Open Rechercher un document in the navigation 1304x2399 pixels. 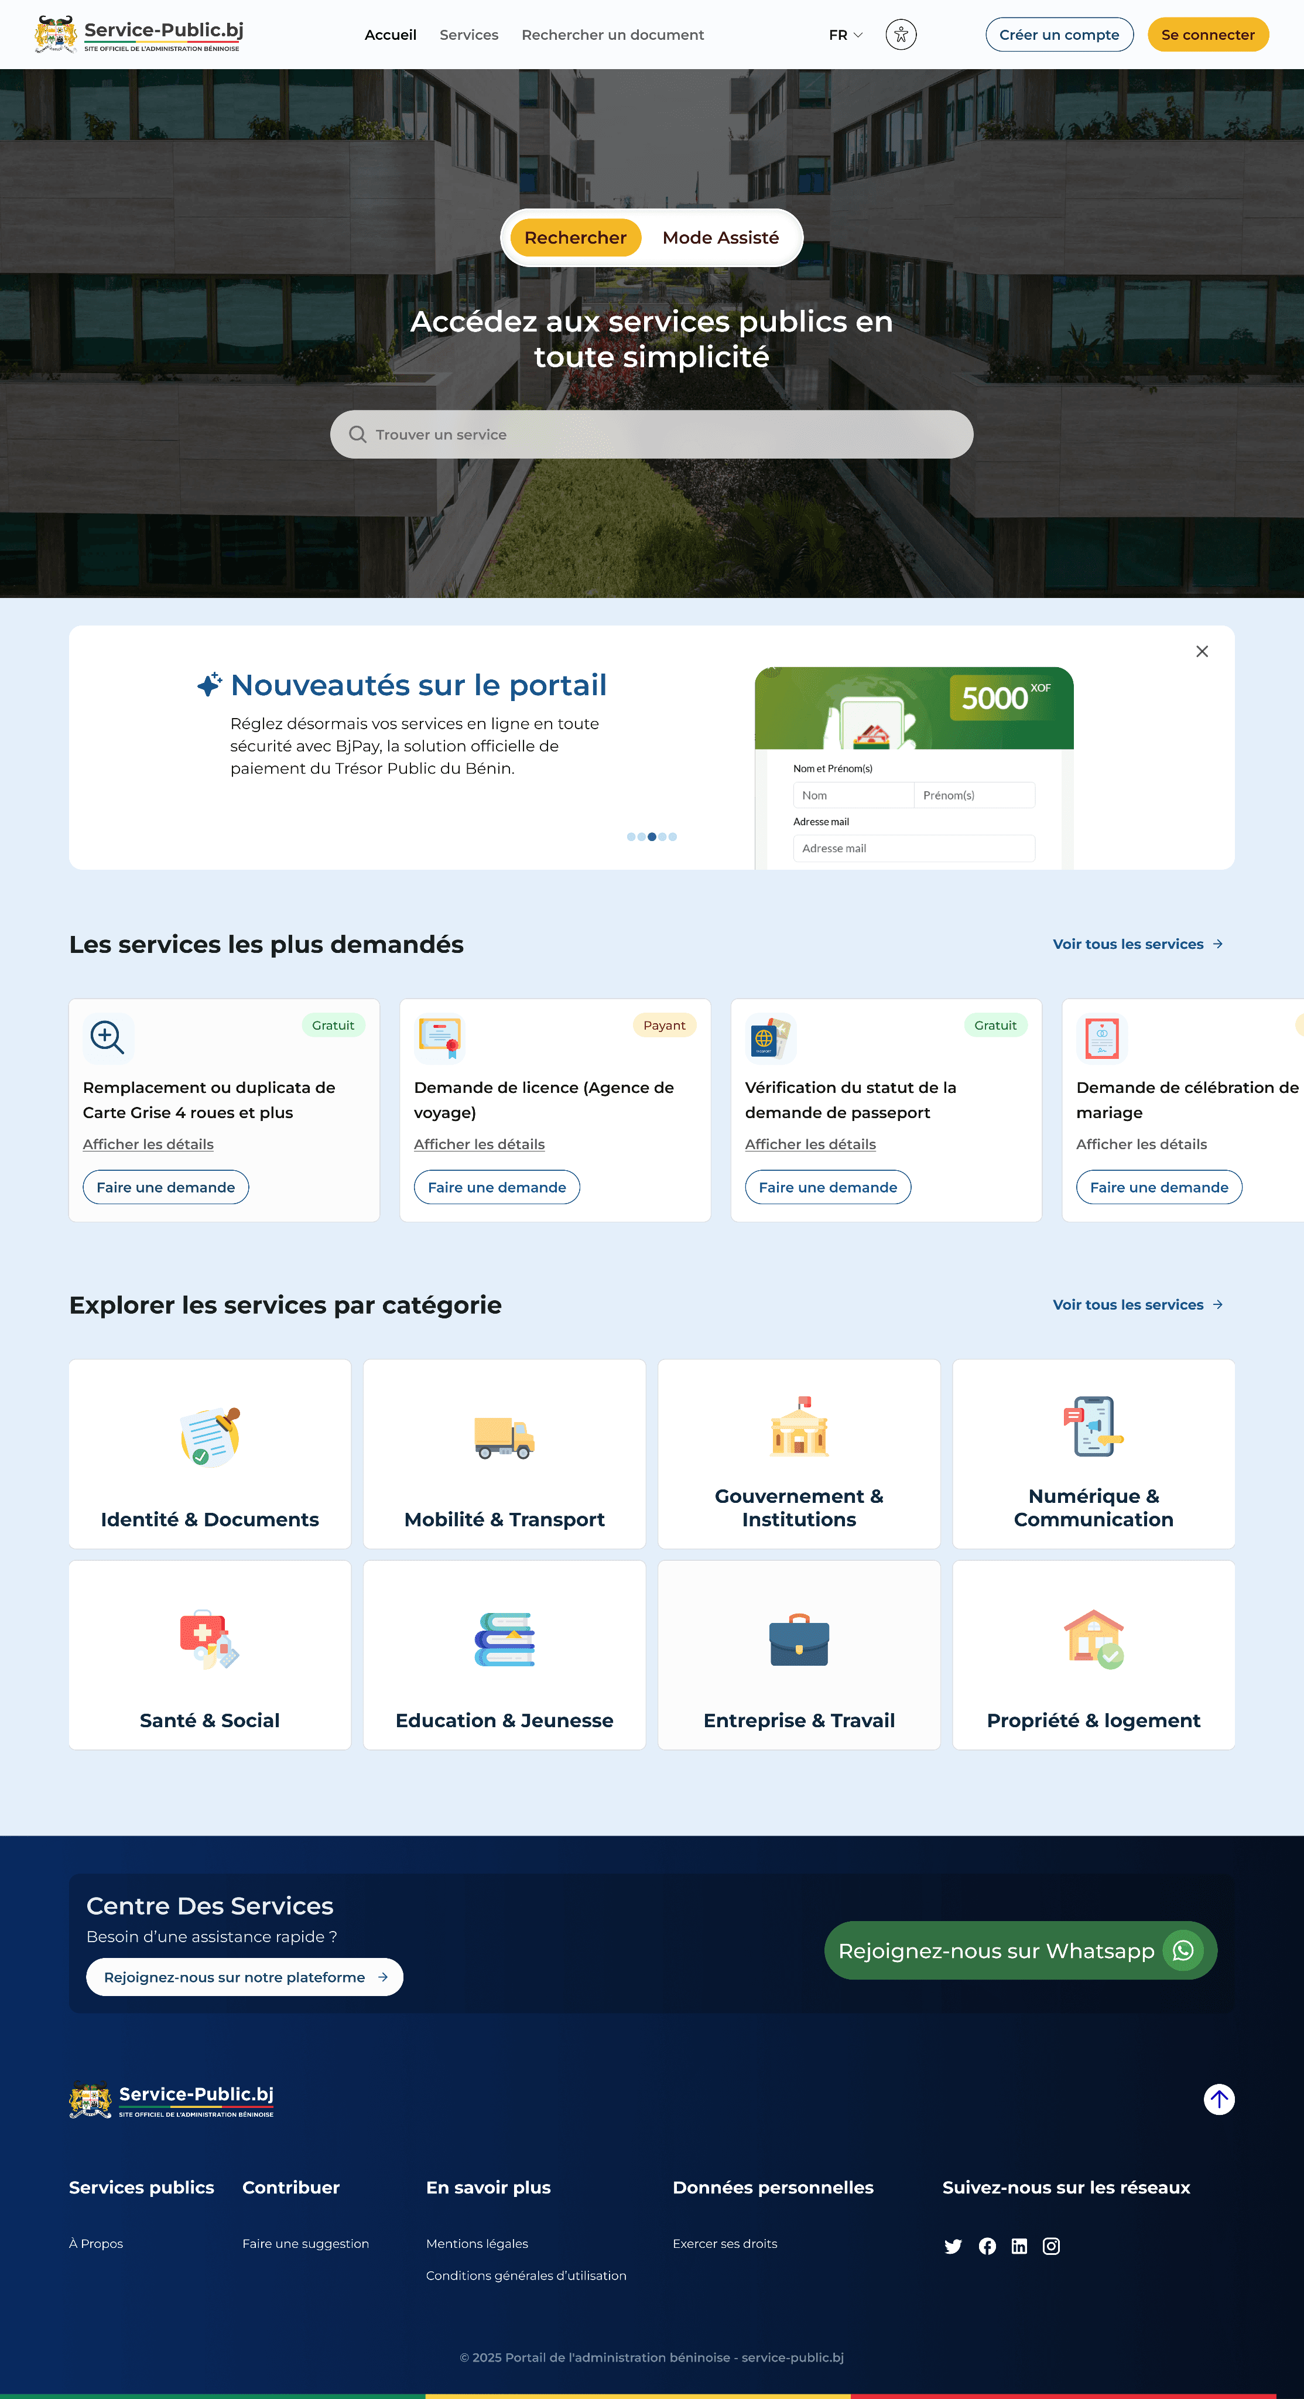pos(612,35)
